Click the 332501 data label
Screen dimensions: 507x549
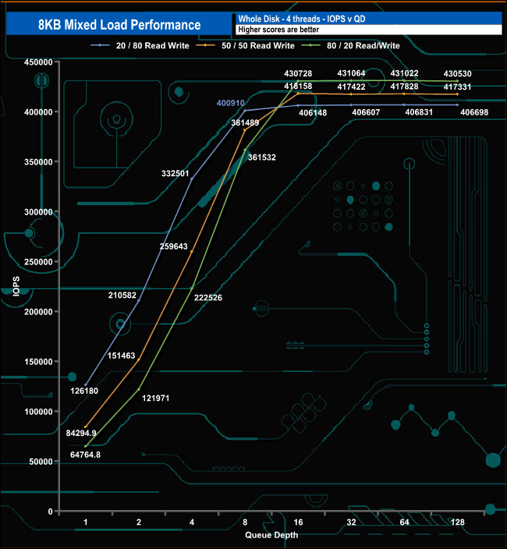175,173
